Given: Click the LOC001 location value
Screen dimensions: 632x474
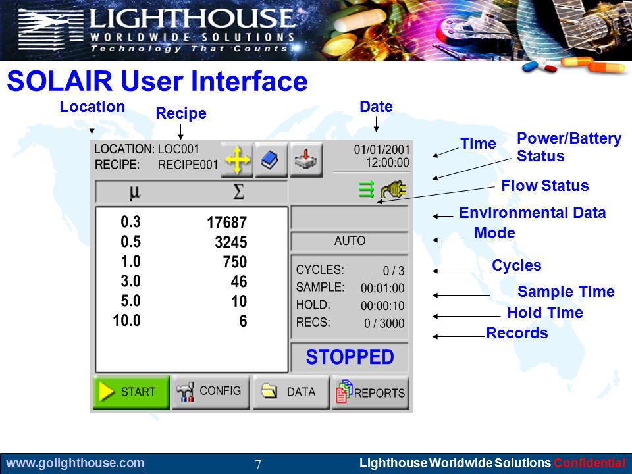Looking at the screenshot, I should pos(178,149).
